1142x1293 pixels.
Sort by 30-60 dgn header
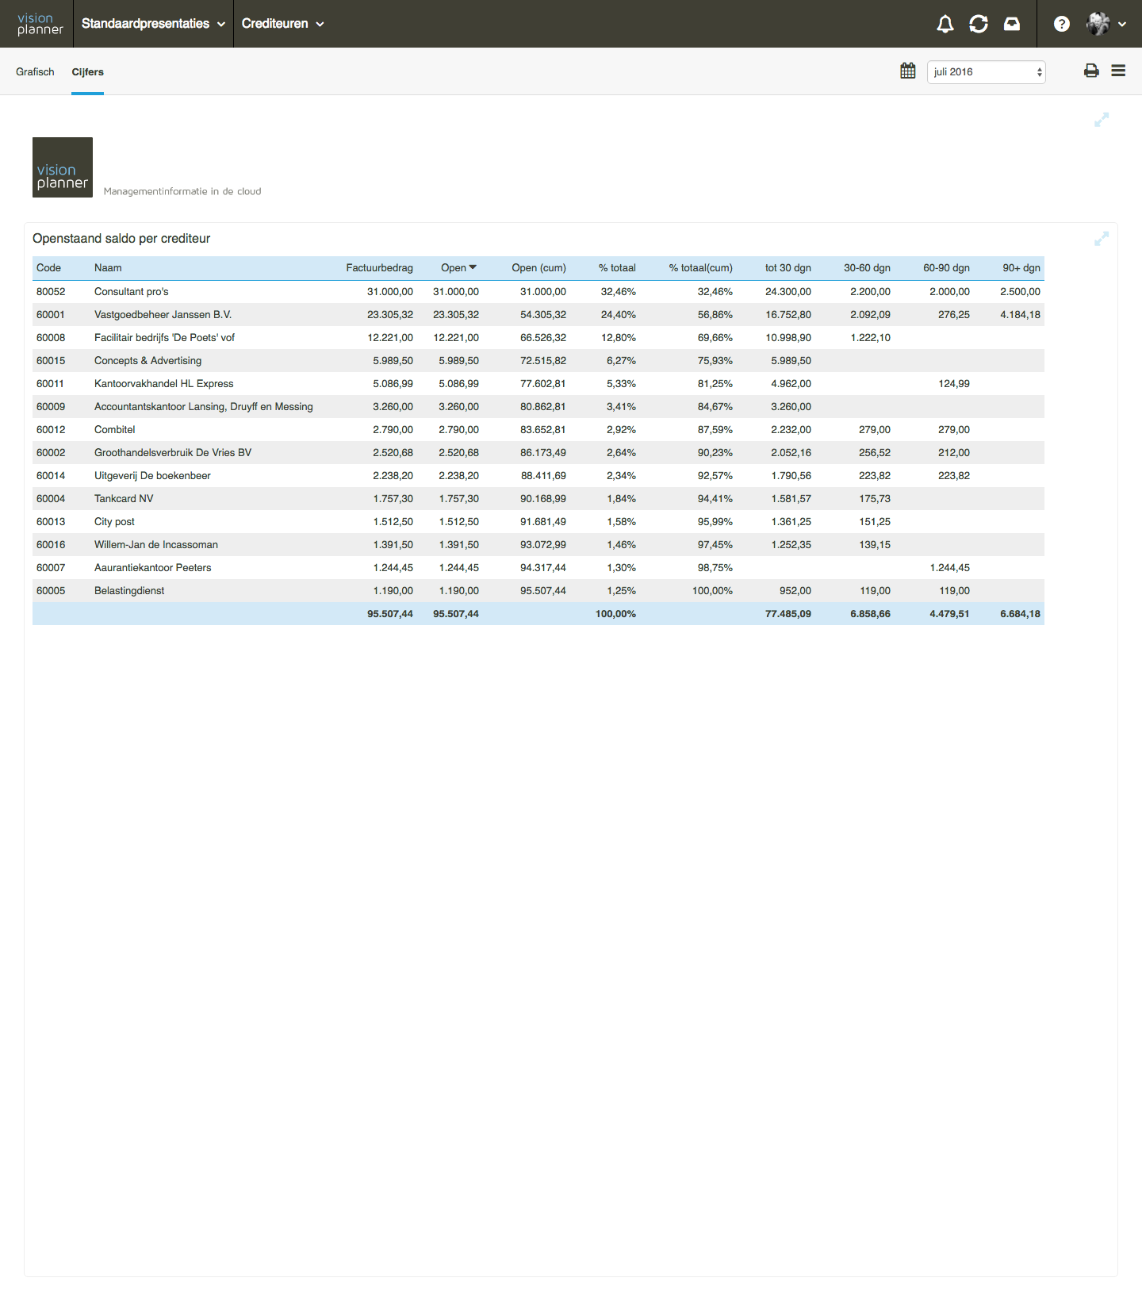(867, 268)
